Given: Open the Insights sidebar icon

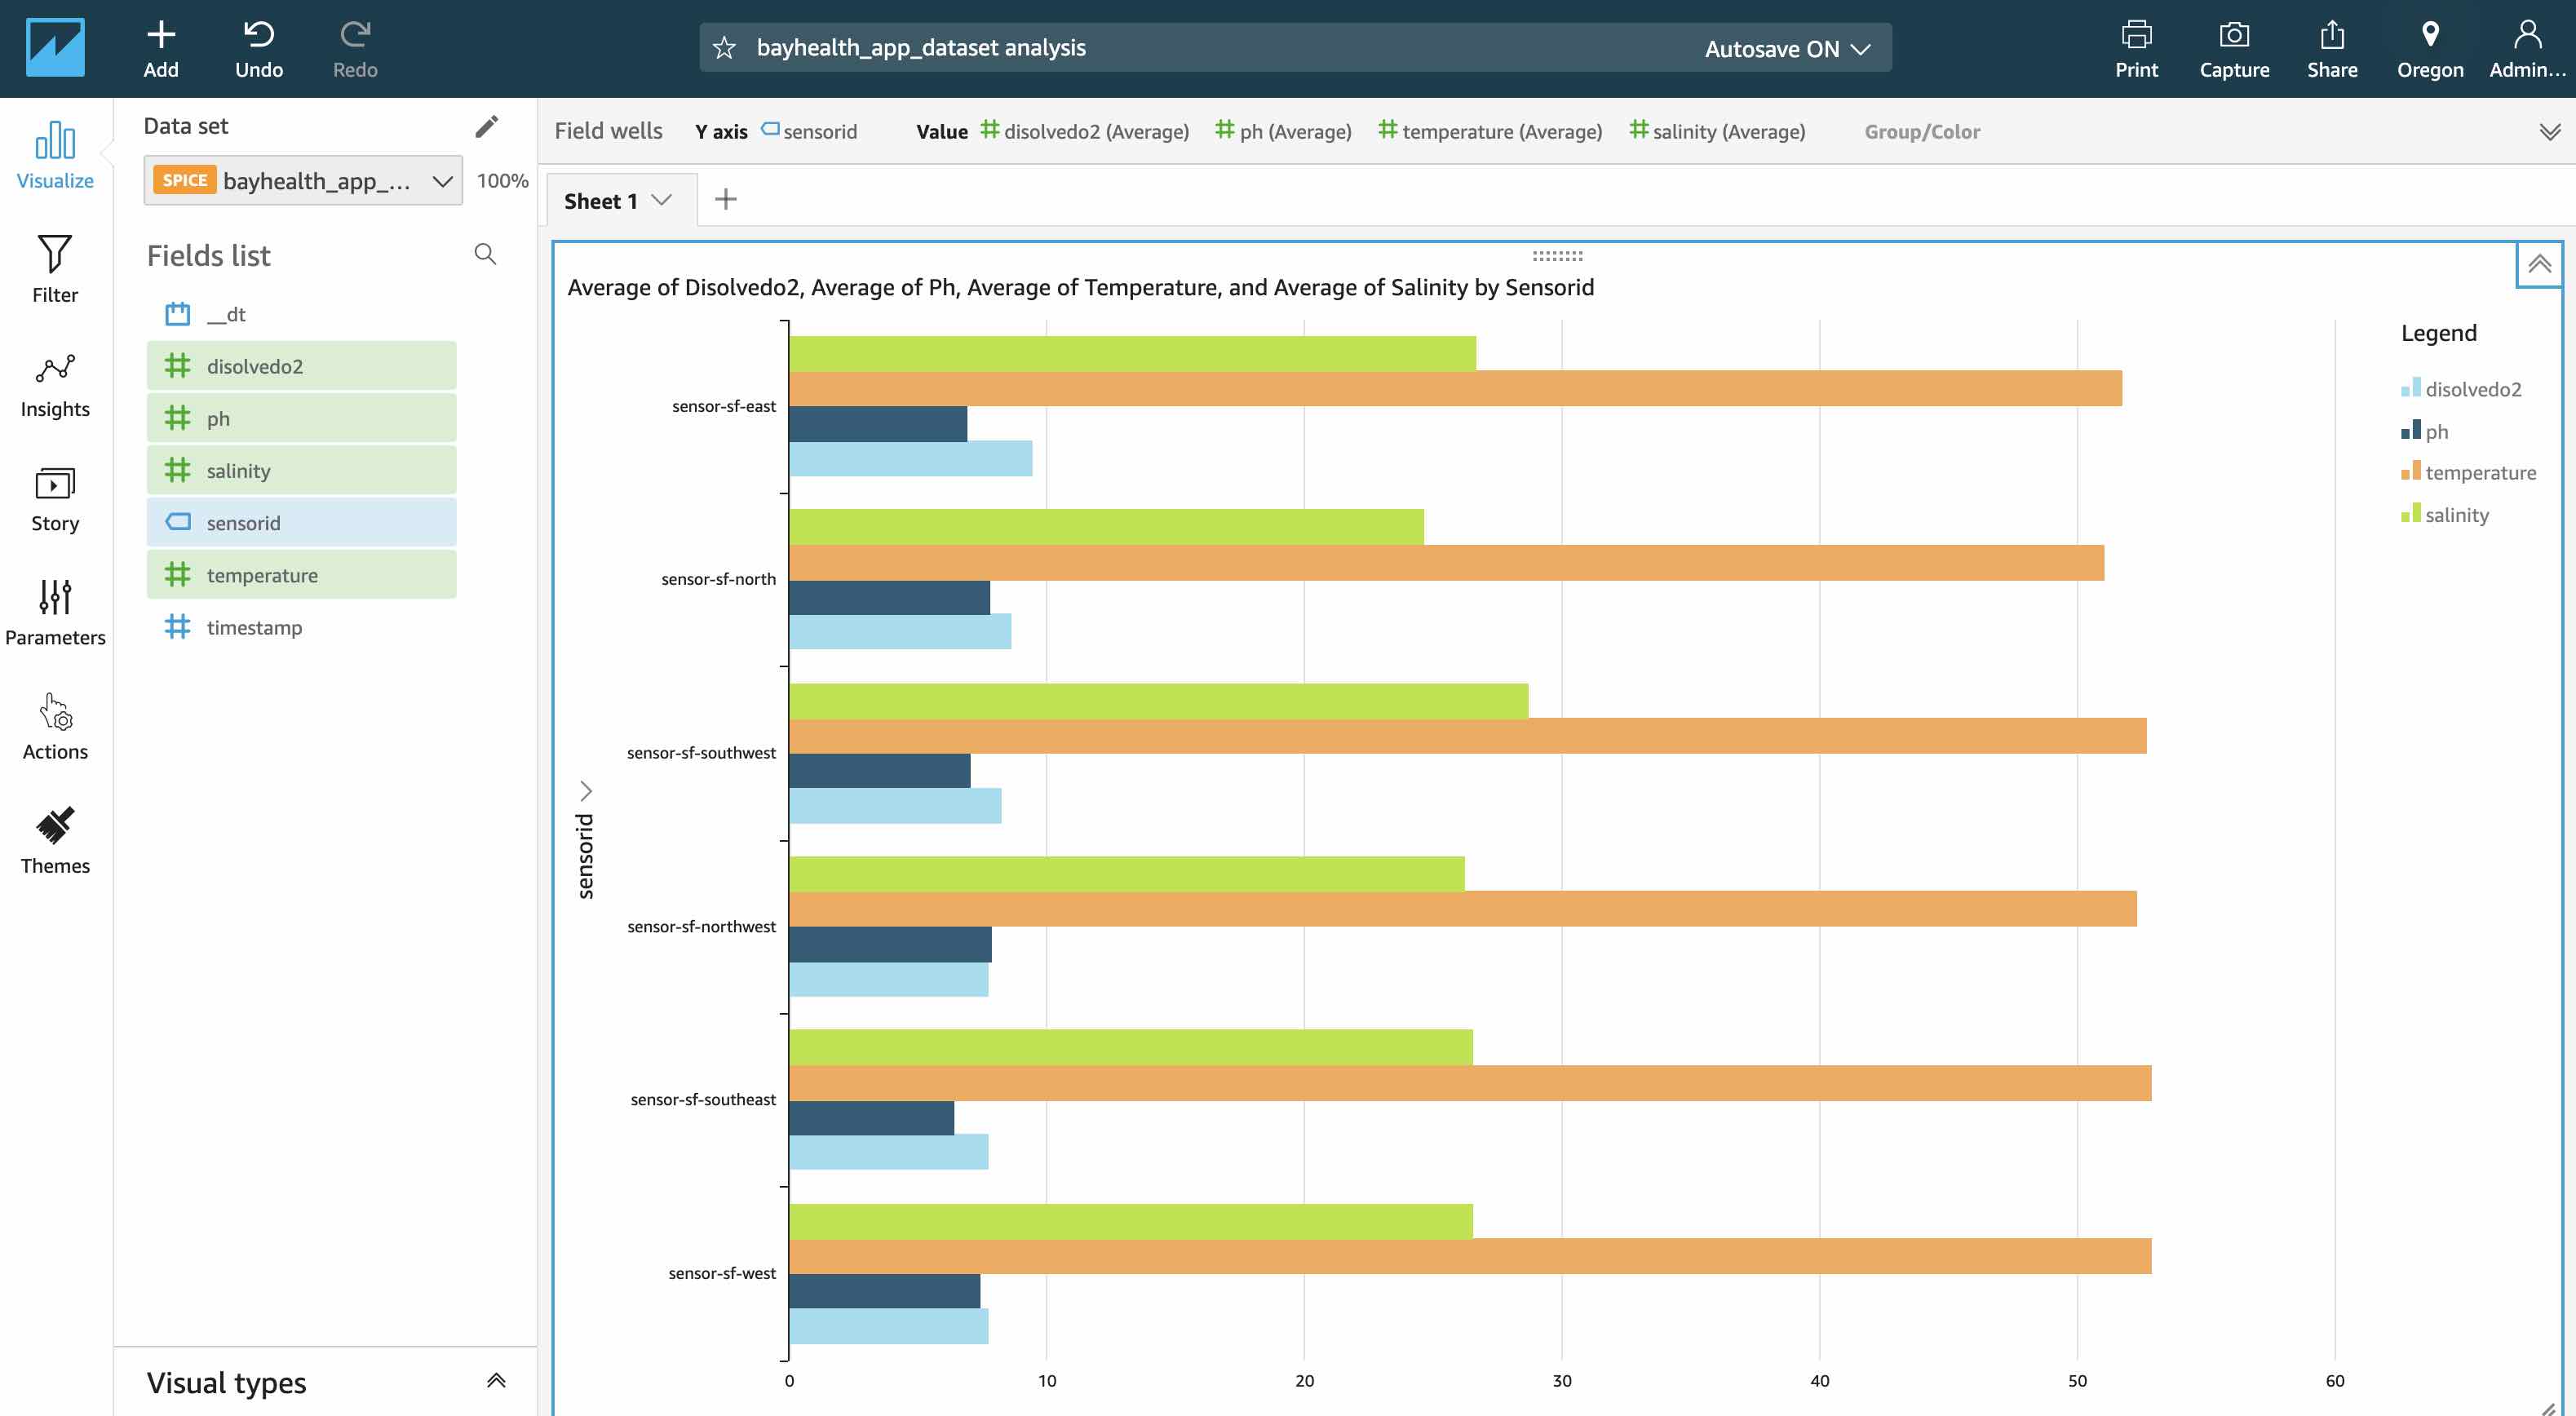Looking at the screenshot, I should click(x=54, y=369).
